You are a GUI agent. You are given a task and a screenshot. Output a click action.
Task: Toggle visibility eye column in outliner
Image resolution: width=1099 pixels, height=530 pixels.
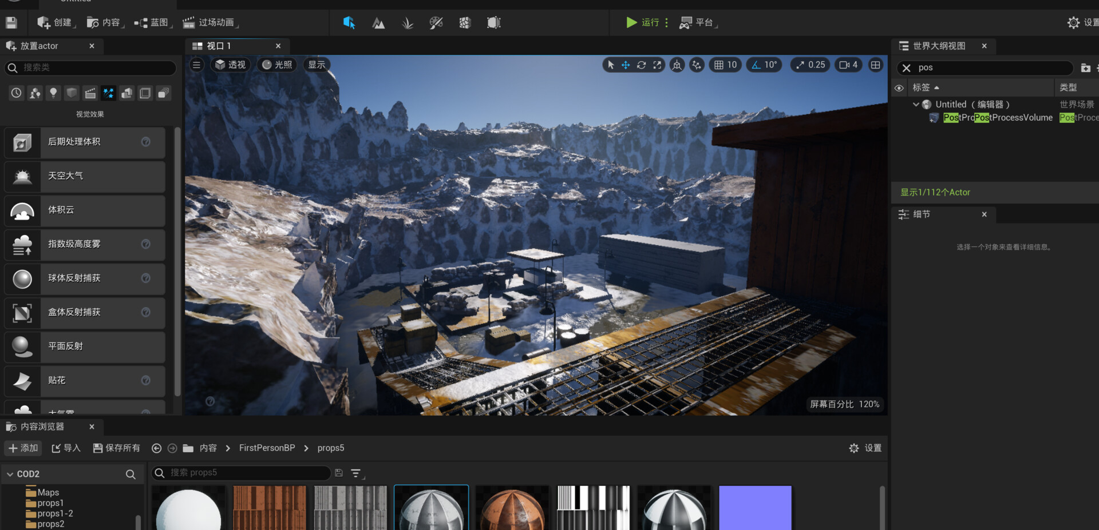coord(899,87)
